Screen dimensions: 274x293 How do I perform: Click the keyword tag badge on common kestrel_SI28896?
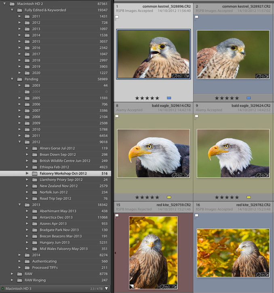tap(173, 76)
